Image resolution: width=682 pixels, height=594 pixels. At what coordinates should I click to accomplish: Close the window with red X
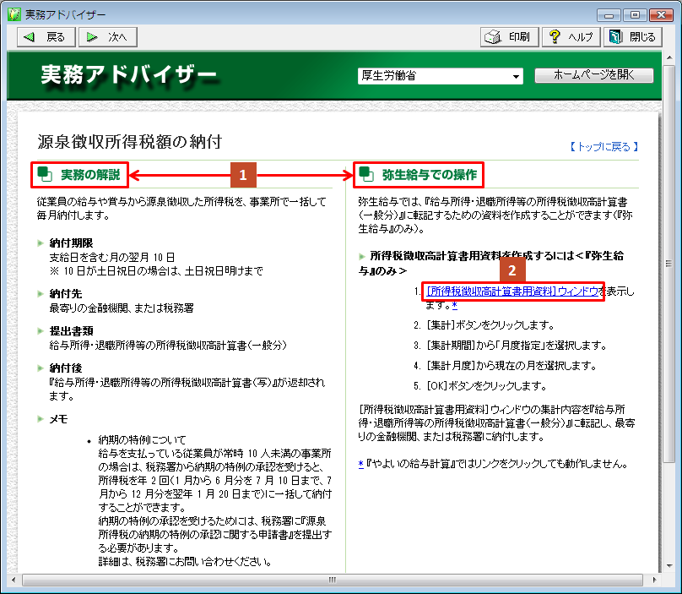(661, 15)
